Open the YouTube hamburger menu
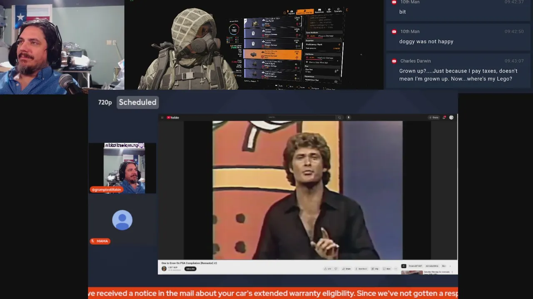This screenshot has width=533, height=299. 162,118
